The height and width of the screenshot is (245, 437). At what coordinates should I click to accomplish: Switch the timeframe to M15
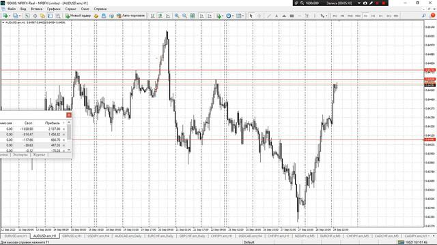pyautogui.click(x=350, y=16)
